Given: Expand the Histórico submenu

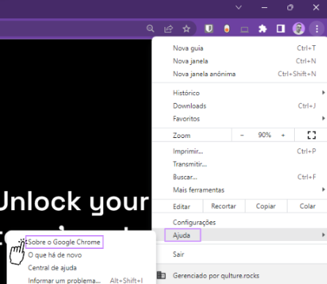Looking at the screenshot, I should click(x=239, y=93).
